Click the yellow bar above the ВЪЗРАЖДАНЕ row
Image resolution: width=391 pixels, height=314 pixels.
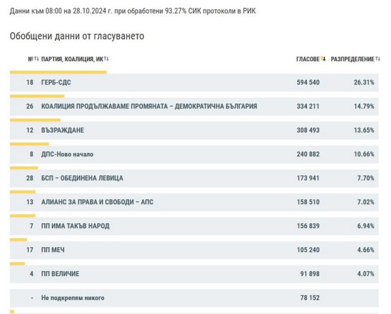coord(35,120)
